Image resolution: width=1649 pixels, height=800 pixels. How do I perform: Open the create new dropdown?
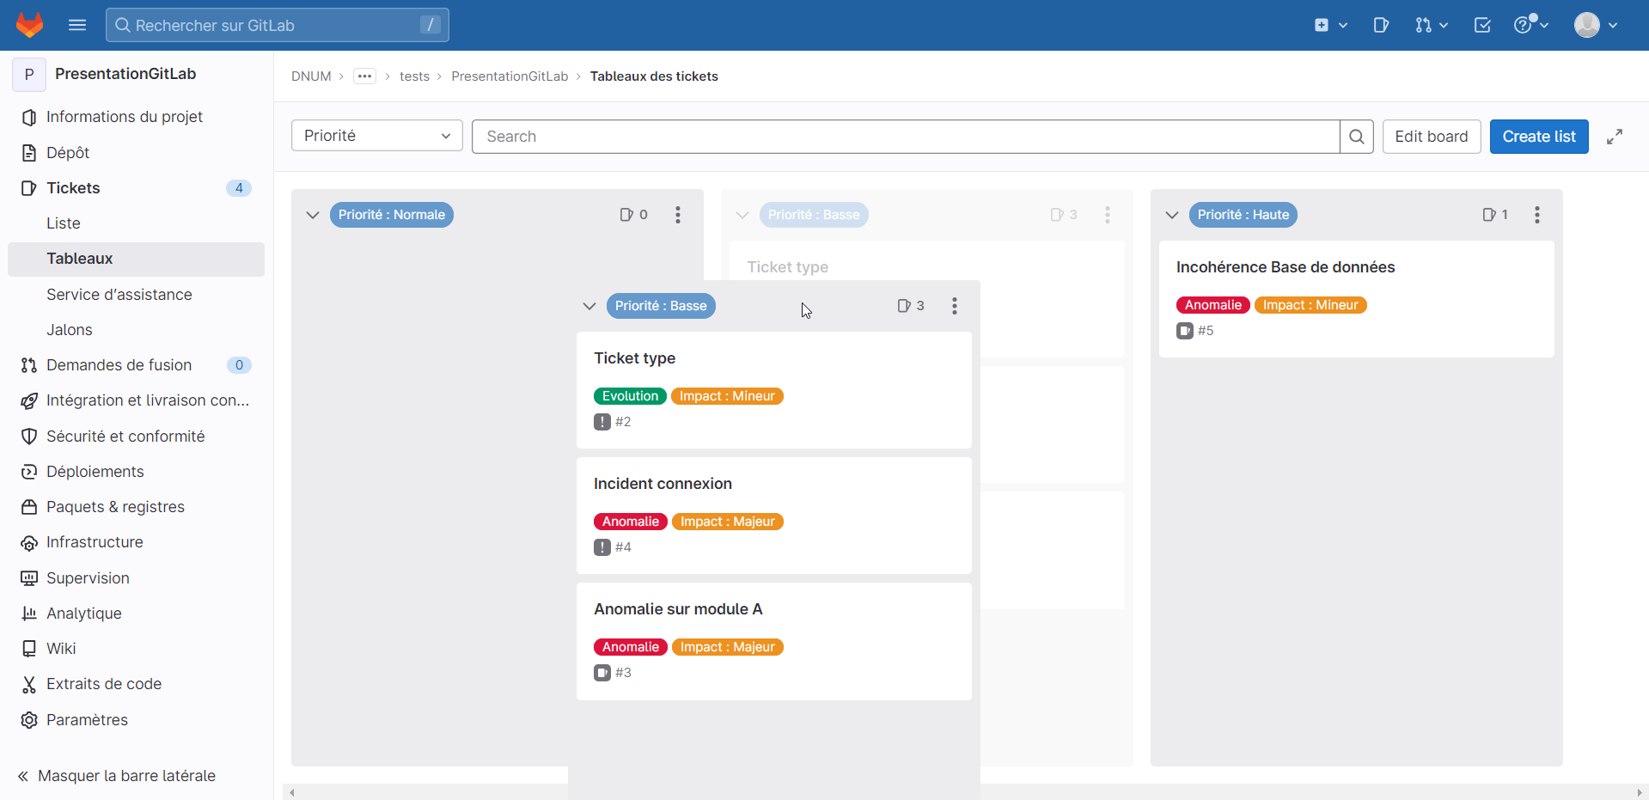pyautogui.click(x=1329, y=25)
